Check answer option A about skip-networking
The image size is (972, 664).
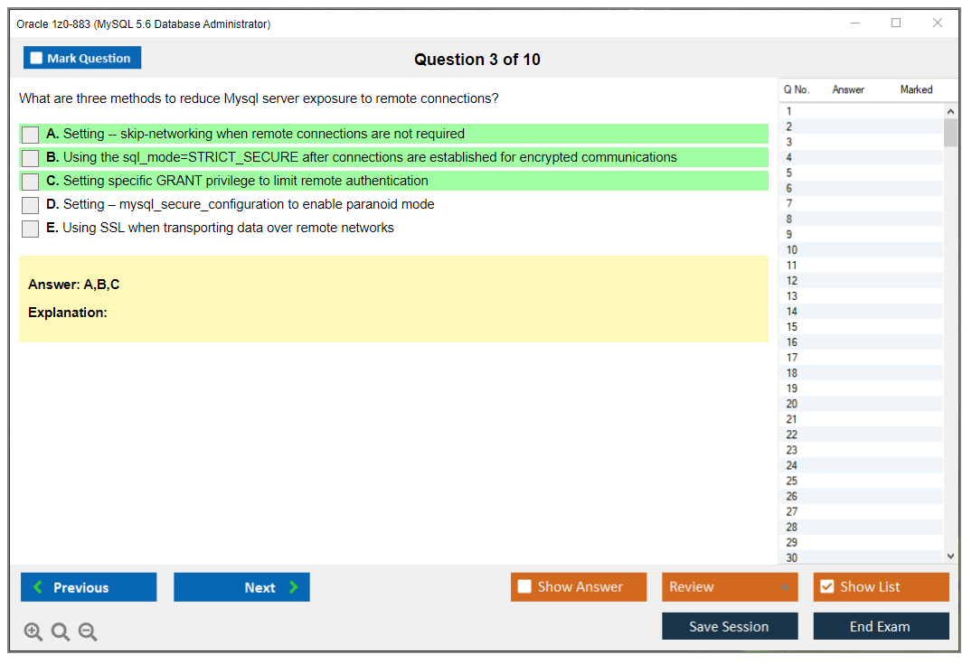[x=30, y=134]
